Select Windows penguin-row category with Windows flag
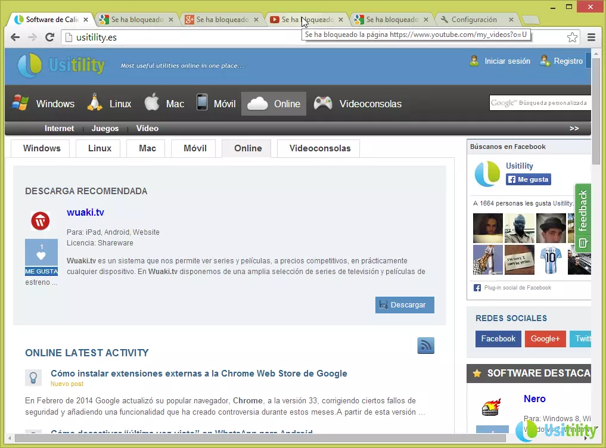 pyautogui.click(x=43, y=104)
